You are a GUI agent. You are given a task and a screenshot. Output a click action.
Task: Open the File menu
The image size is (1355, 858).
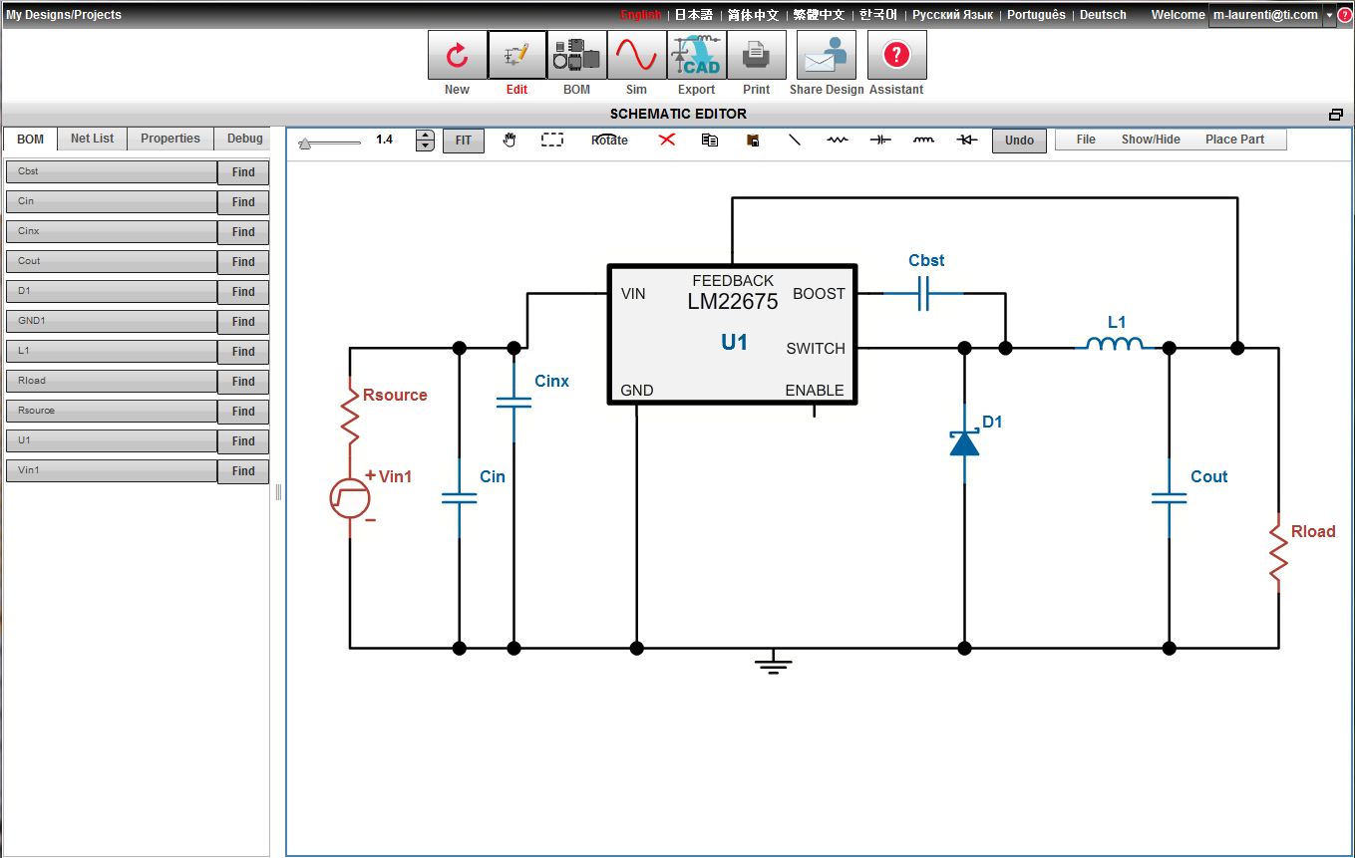[1086, 140]
